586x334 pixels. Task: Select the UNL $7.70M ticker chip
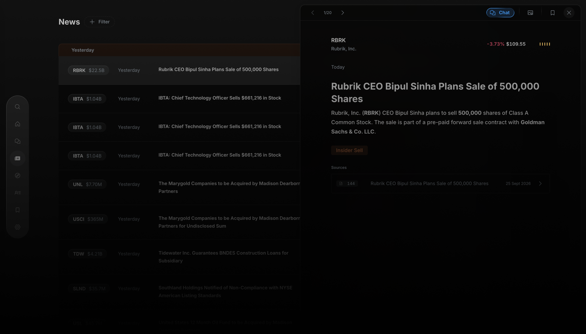(x=87, y=184)
